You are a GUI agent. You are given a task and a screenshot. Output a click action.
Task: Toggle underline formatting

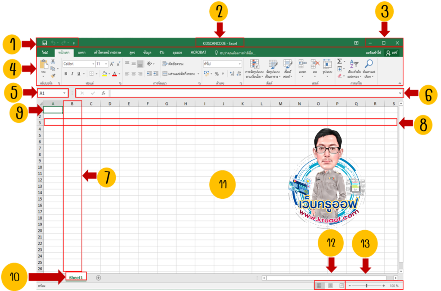point(78,73)
